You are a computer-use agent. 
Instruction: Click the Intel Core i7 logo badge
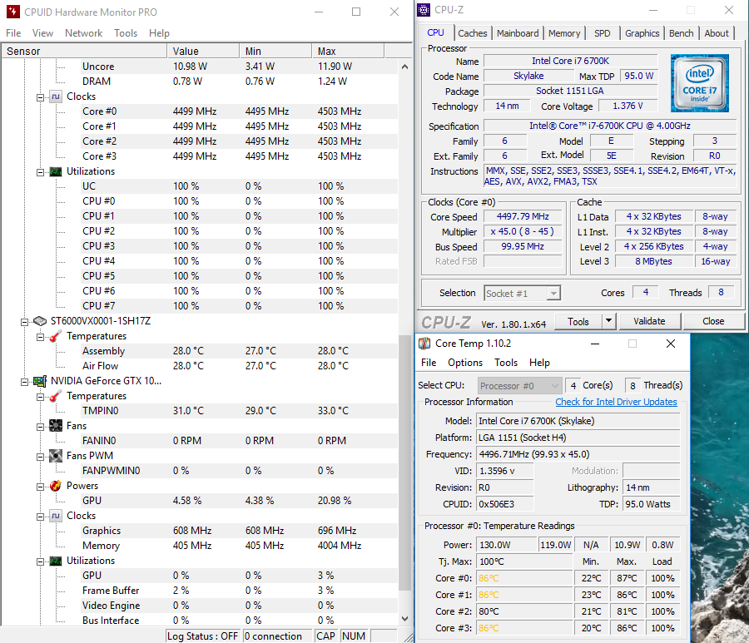(699, 83)
